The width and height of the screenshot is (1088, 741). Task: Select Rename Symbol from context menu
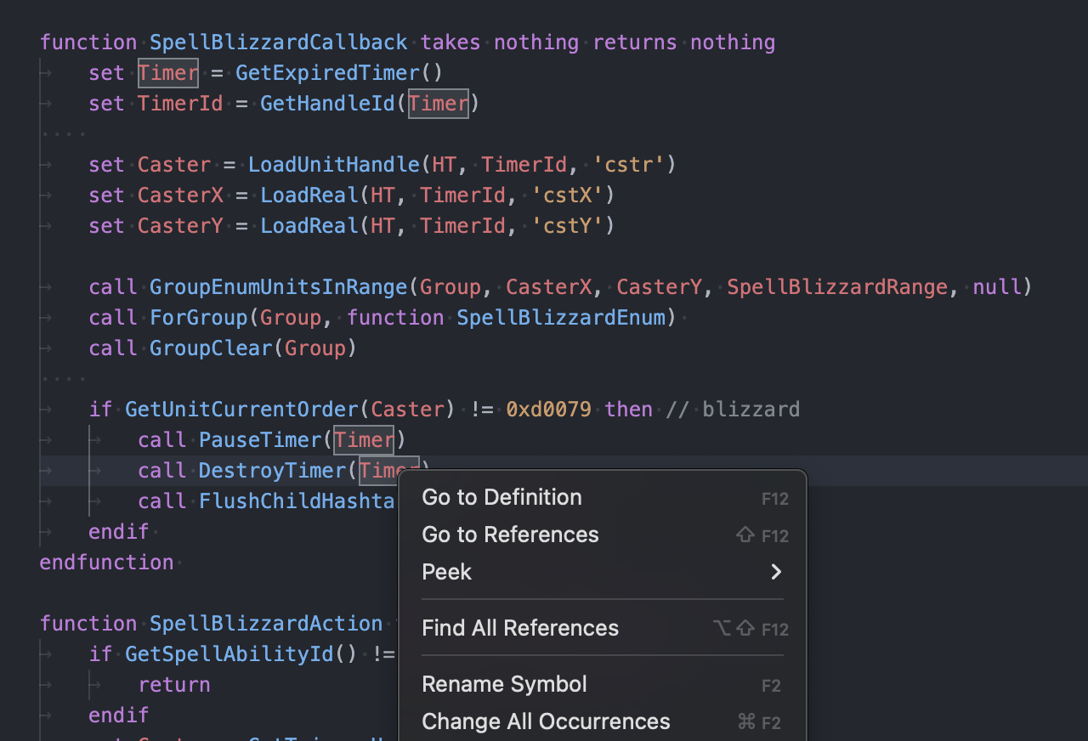504,684
